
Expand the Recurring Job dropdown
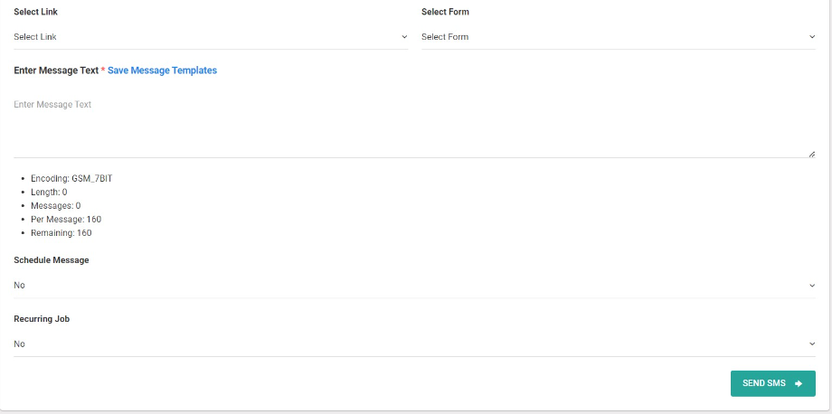(414, 344)
